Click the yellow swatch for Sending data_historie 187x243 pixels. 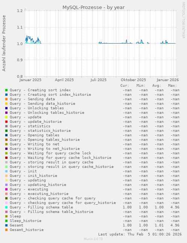[6, 104]
